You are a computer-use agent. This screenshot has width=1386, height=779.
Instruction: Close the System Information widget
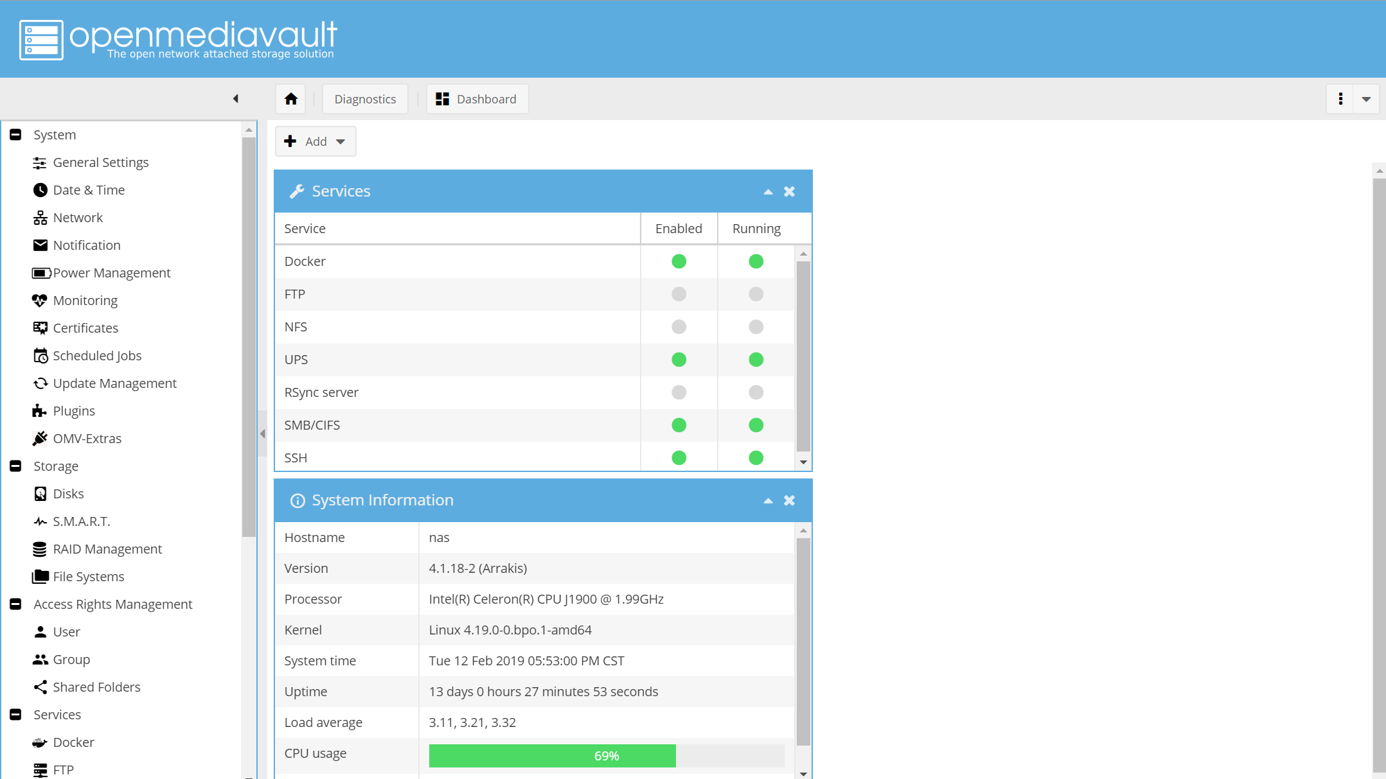pyautogui.click(x=789, y=500)
